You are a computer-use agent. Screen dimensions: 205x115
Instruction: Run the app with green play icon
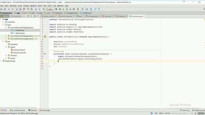[x=56, y=9]
